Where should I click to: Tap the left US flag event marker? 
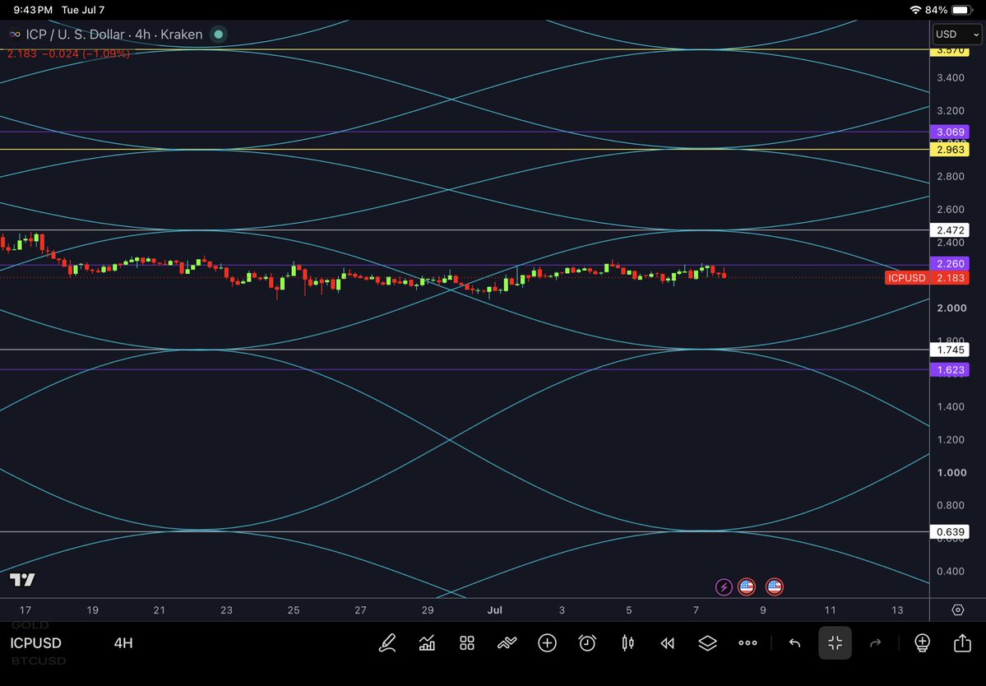click(747, 587)
